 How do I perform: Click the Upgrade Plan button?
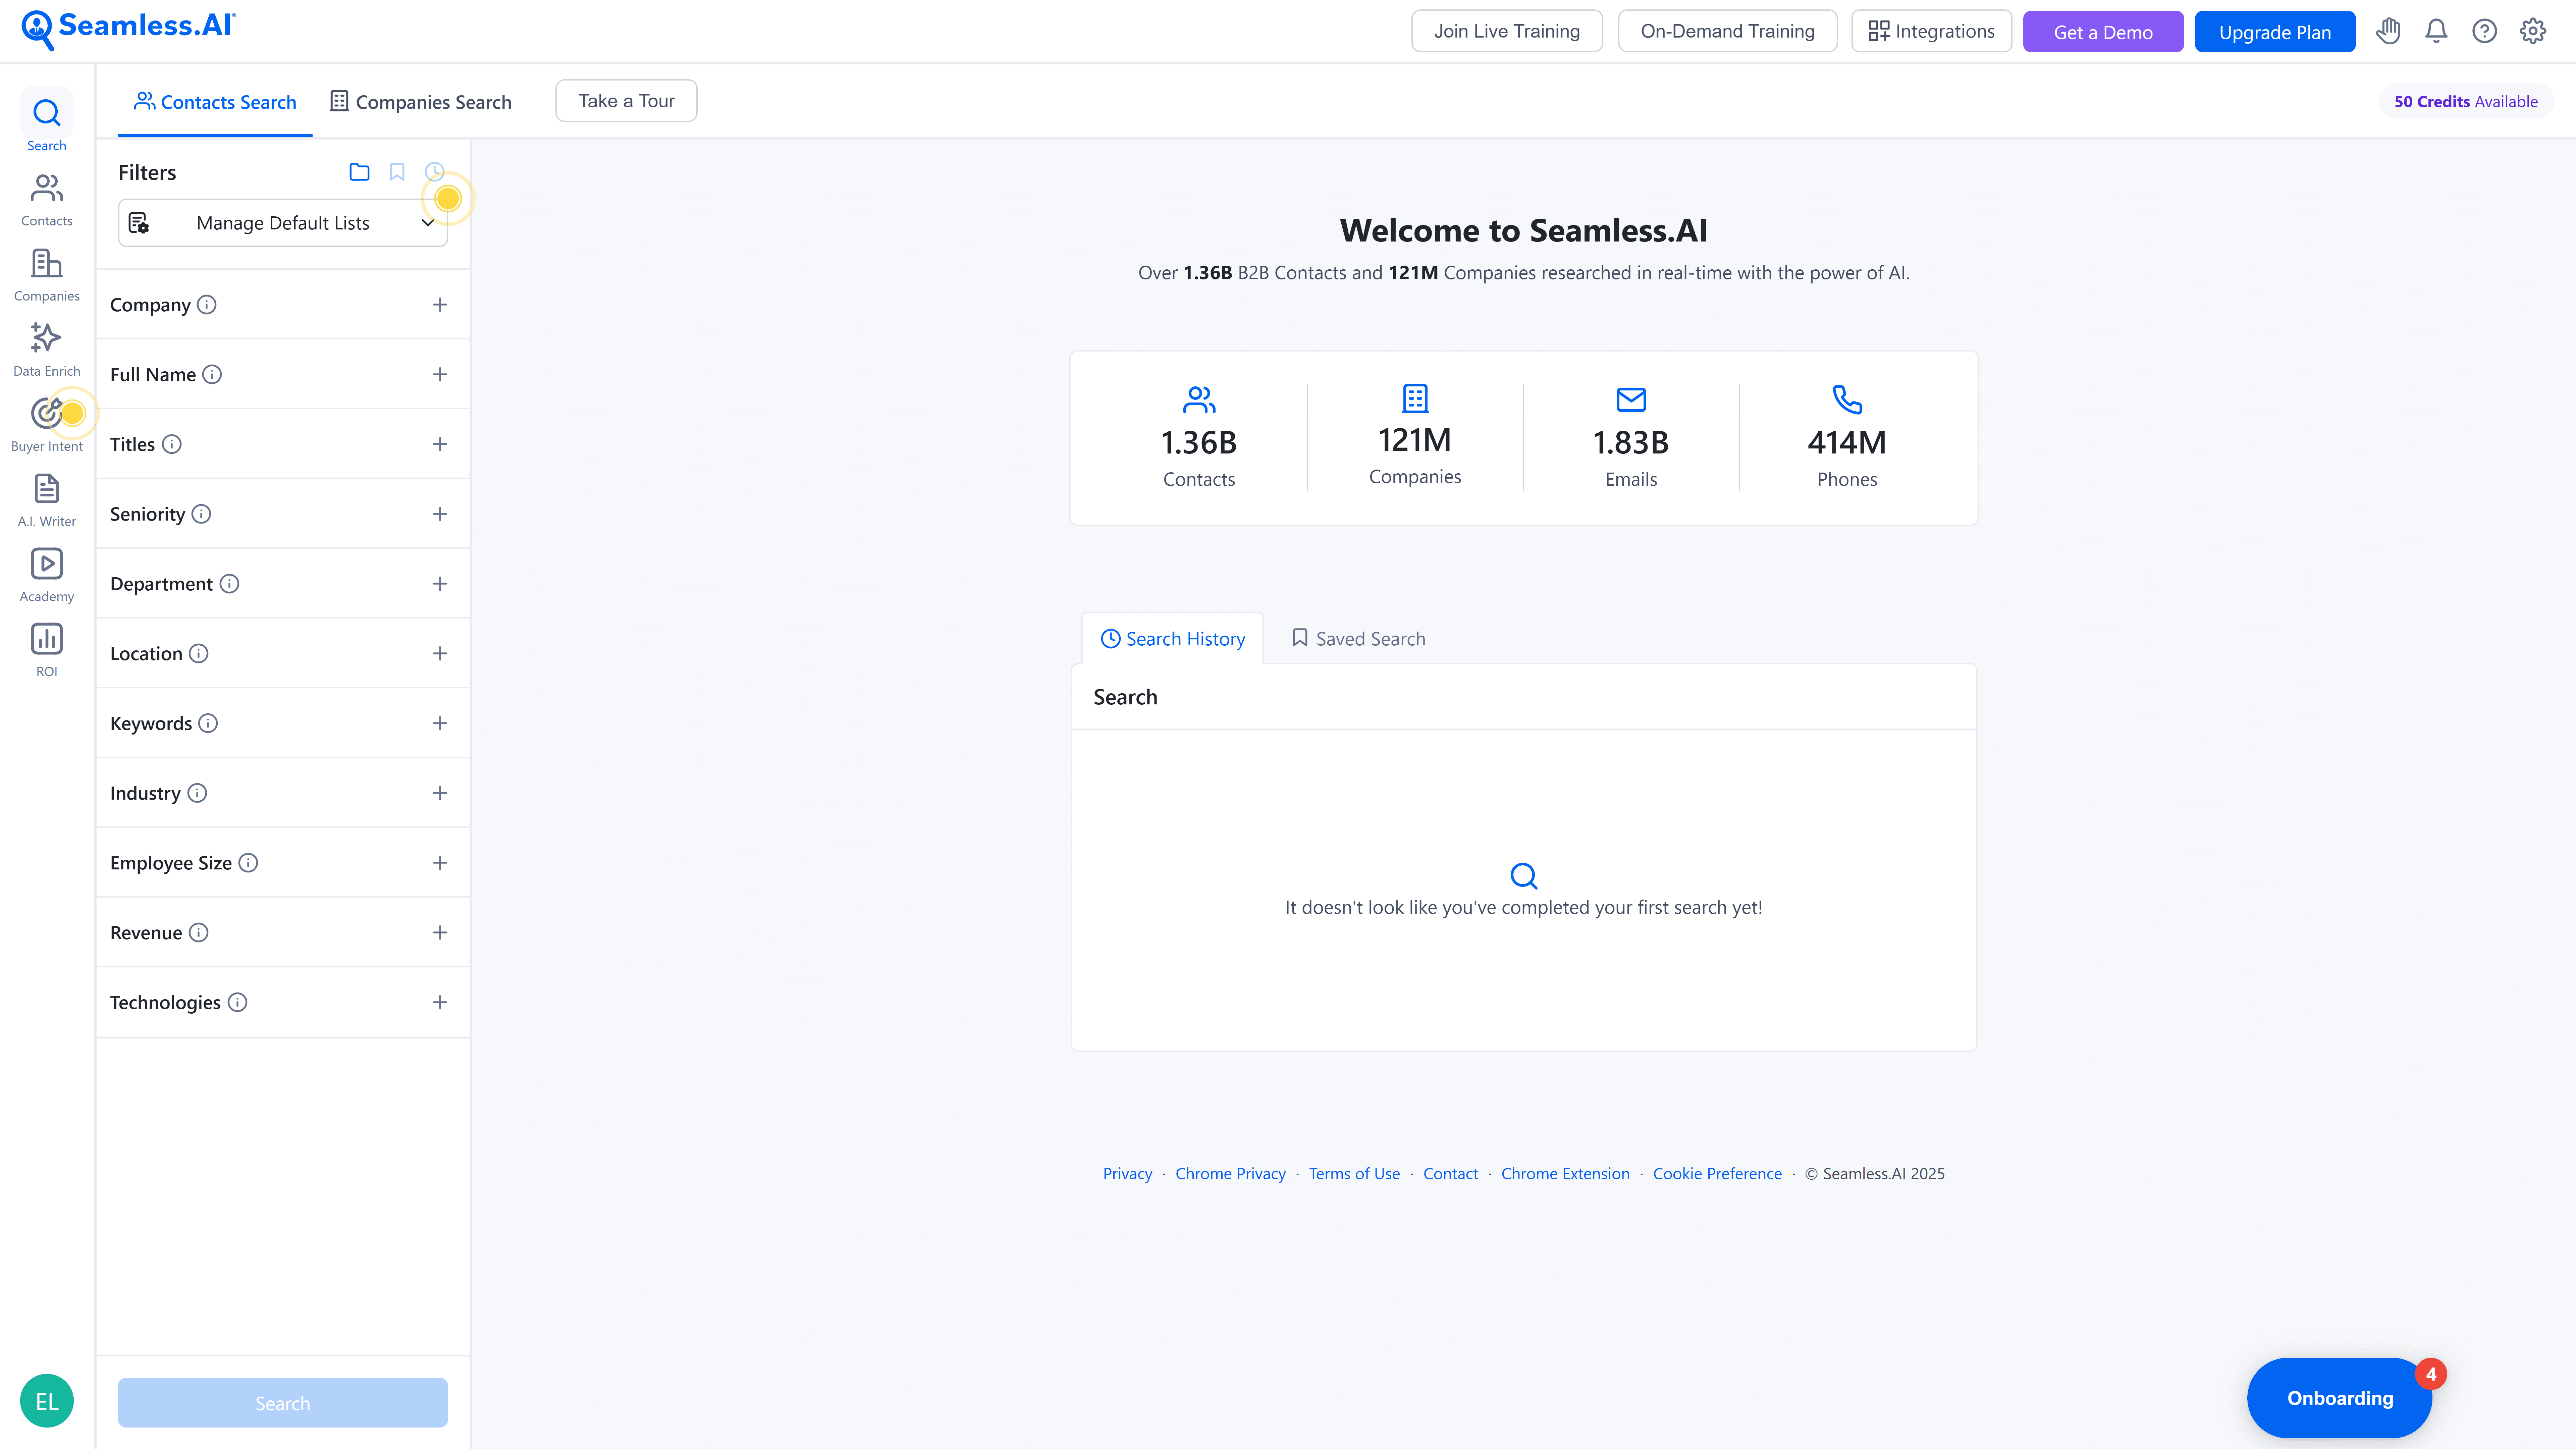click(2275, 32)
